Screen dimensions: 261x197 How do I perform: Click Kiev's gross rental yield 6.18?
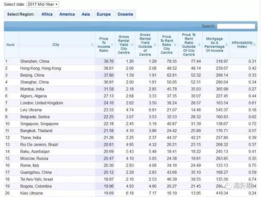pyautogui.click(x=130, y=193)
